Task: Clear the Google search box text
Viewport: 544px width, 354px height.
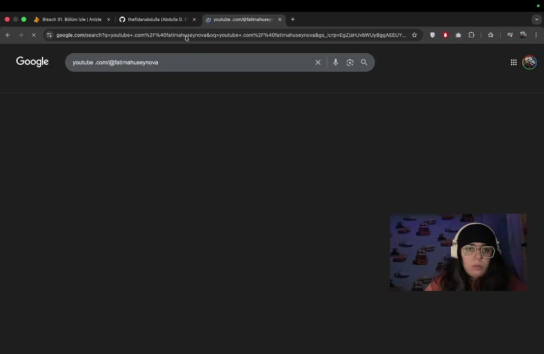Action: [x=318, y=62]
